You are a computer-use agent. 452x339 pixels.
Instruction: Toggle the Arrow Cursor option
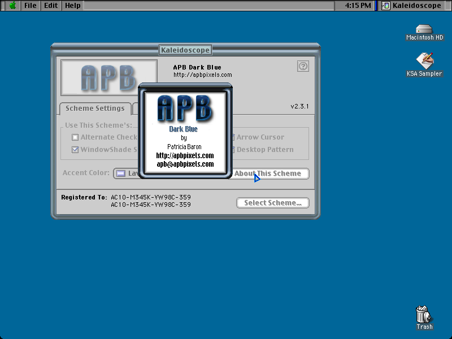coord(260,137)
